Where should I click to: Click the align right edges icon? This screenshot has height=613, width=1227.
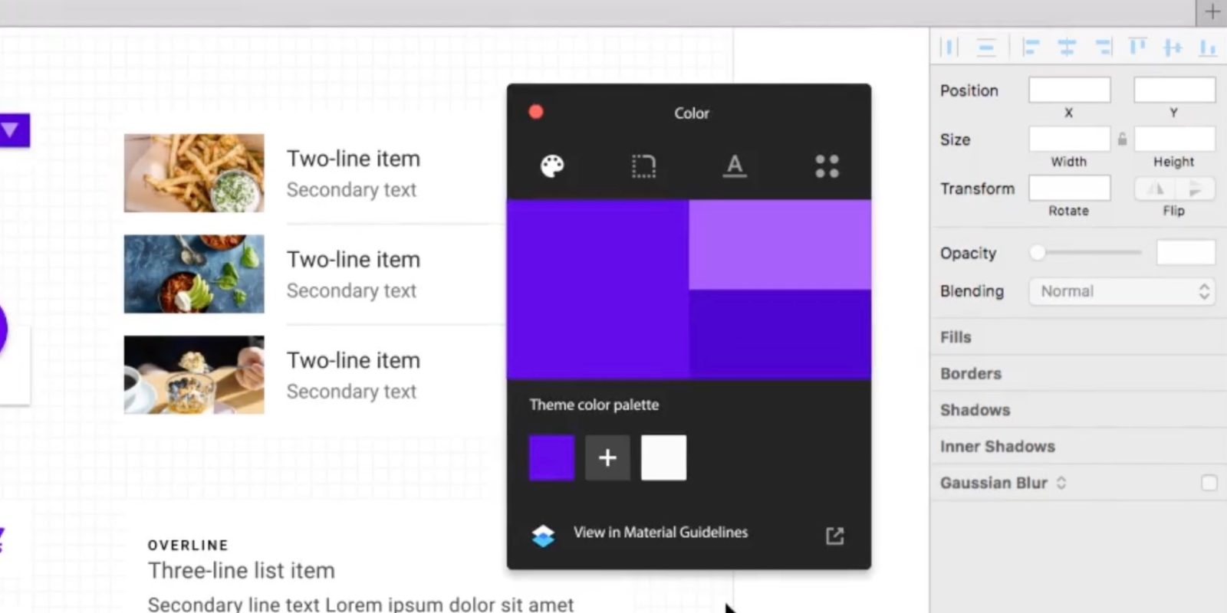click(1103, 48)
